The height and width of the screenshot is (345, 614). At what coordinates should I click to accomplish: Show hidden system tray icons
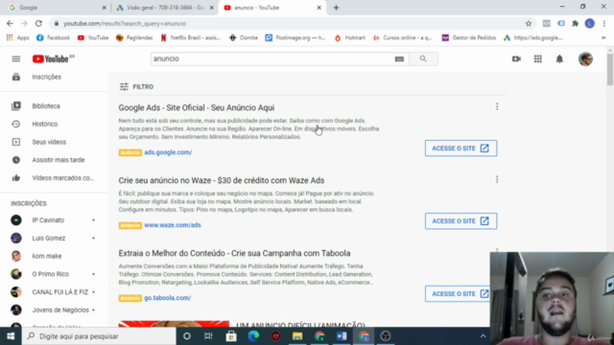tap(483, 336)
